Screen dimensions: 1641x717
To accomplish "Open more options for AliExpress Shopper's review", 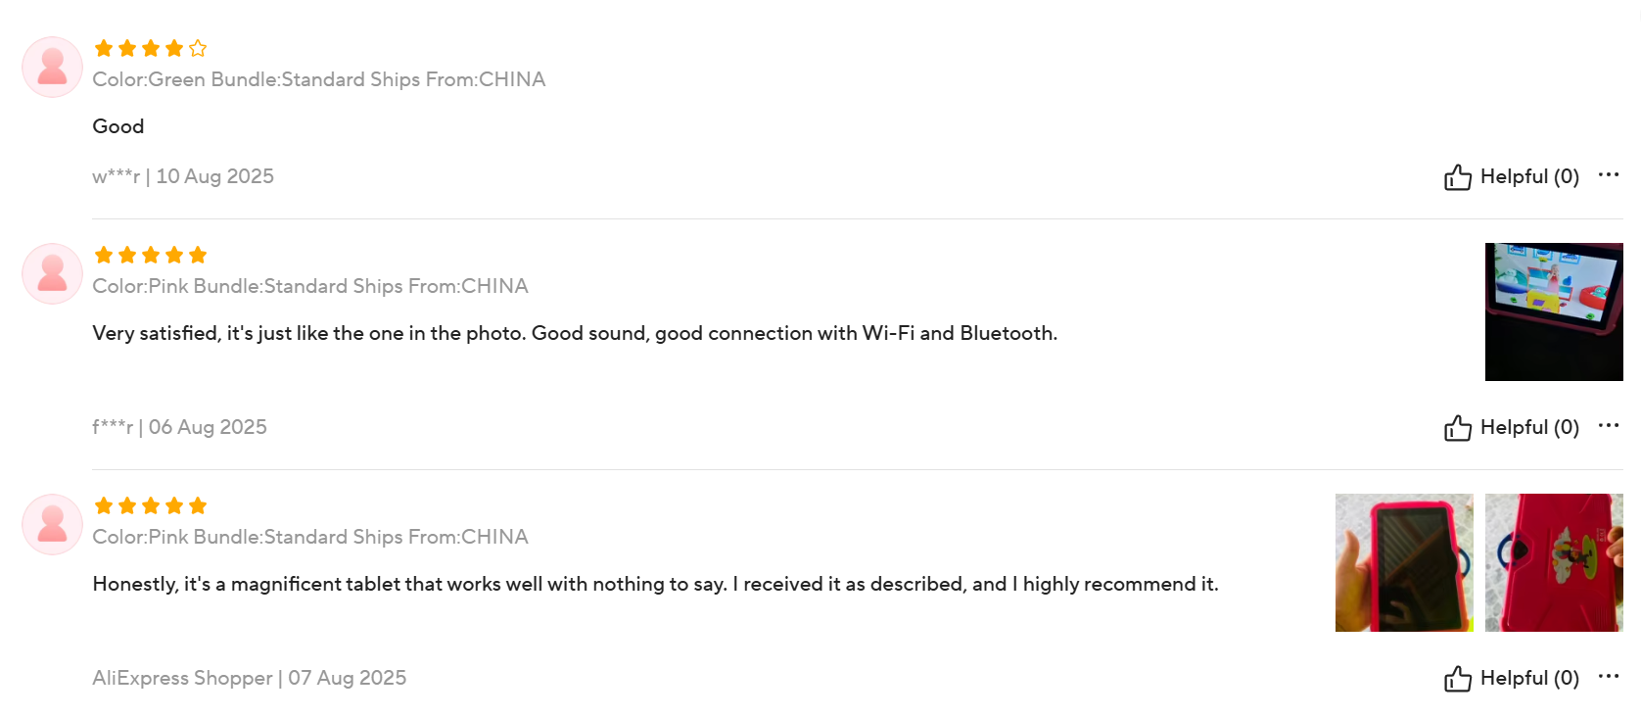I will pos(1609,677).
